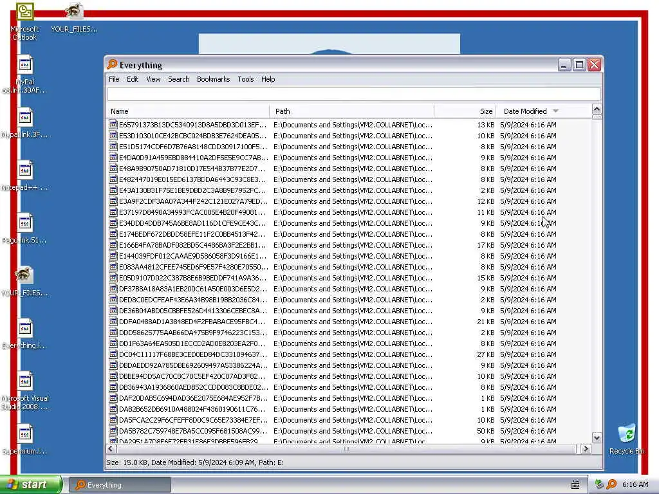This screenshot has height=494, width=659.
Task: Select Microsoft Visual Studio 2008 desktop icon
Action: [x=25, y=381]
